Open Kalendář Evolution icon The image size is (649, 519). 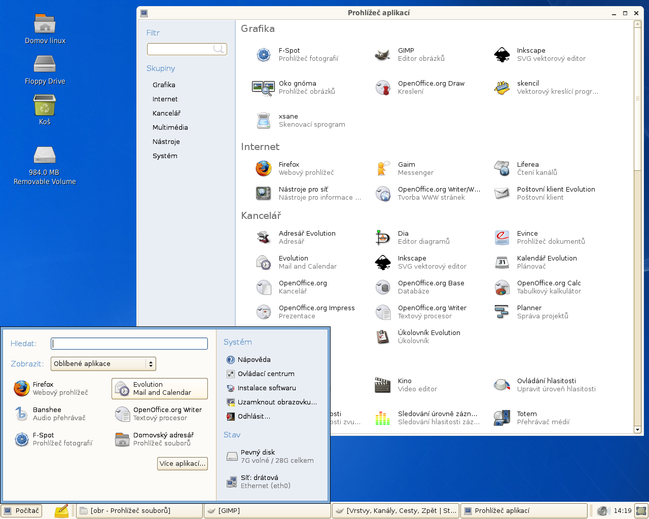pos(502,262)
